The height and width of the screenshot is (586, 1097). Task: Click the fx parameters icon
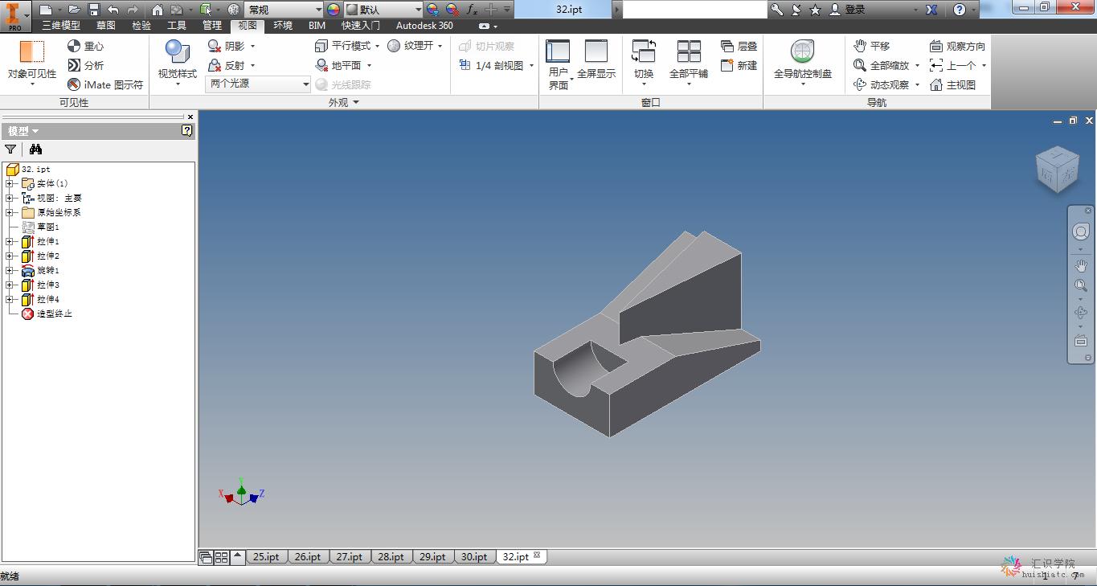pos(473,10)
